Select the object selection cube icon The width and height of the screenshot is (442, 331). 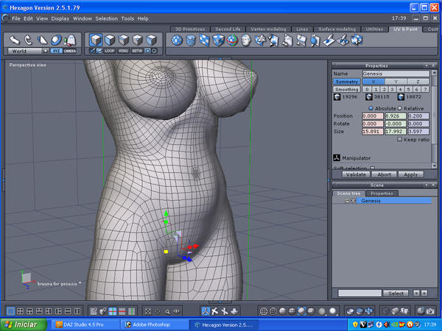[x=96, y=39]
